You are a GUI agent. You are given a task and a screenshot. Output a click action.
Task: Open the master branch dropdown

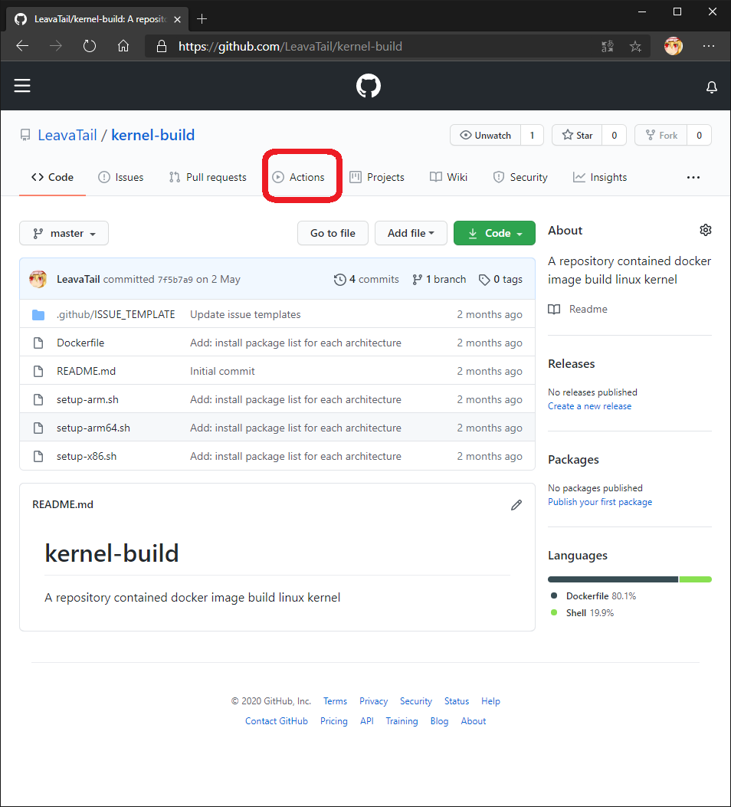64,233
